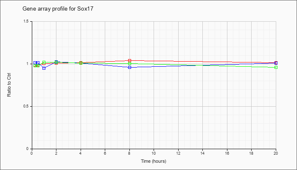Click the 12 tick label on the time axis
The width and height of the screenshot is (297, 170).
point(178,153)
